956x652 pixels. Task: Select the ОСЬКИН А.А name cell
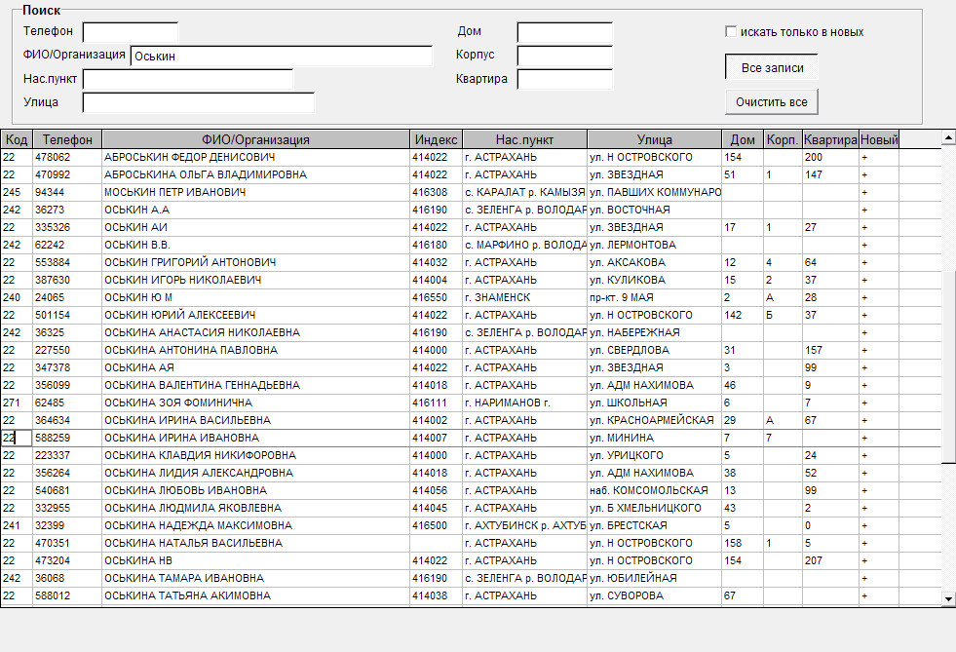tap(255, 210)
